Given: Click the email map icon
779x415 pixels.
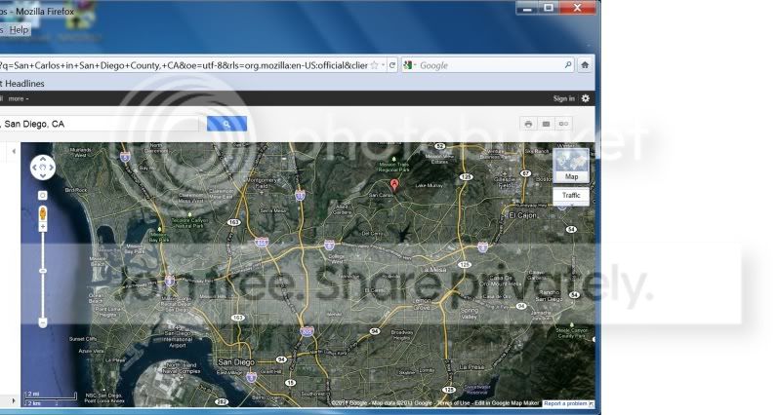Looking at the screenshot, I should [546, 125].
